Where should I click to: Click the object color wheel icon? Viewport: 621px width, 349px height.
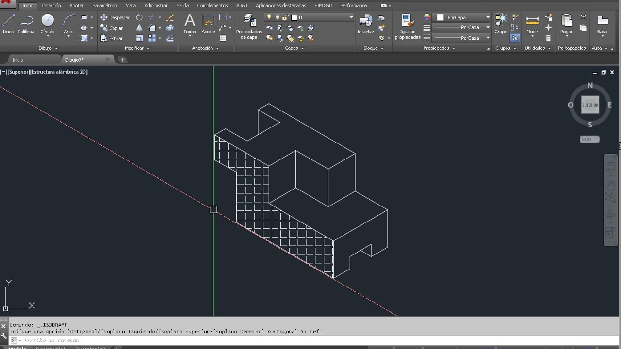pos(427,17)
